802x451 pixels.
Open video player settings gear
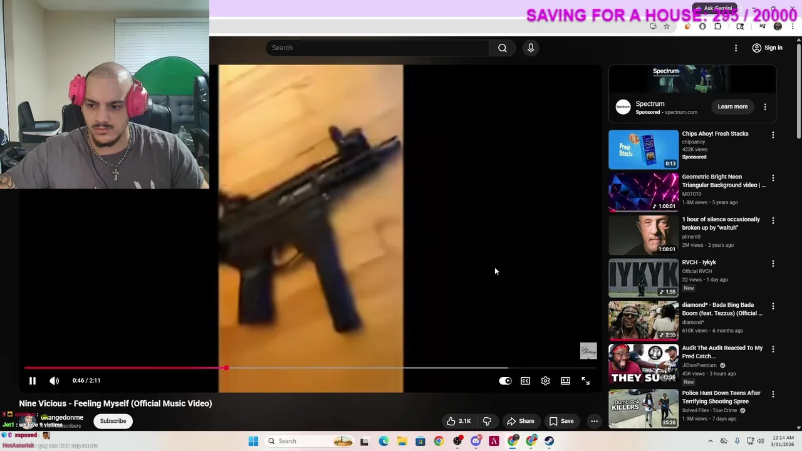(x=545, y=381)
